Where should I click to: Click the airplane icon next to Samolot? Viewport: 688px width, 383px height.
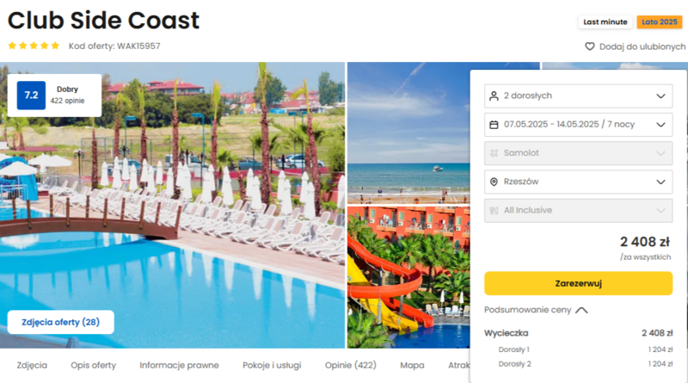tap(494, 153)
